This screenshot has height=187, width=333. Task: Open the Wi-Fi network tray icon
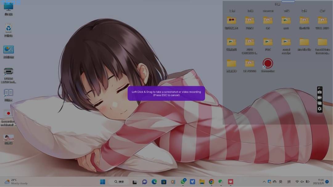tap(297, 182)
